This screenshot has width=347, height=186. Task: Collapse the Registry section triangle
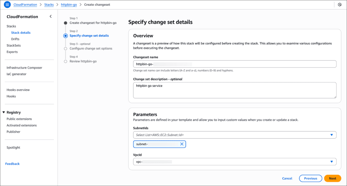click(x=3, y=112)
